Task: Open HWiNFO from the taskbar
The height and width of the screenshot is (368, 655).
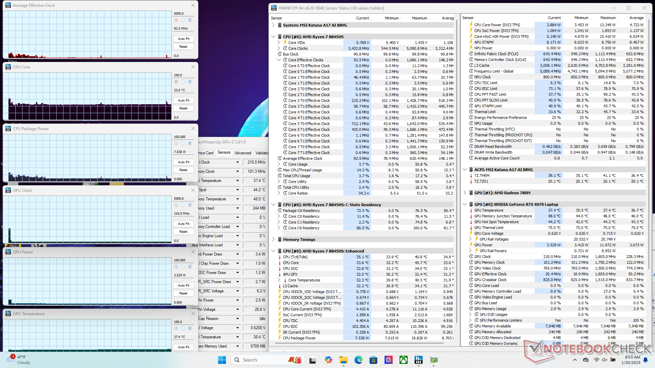Action: pos(419,360)
